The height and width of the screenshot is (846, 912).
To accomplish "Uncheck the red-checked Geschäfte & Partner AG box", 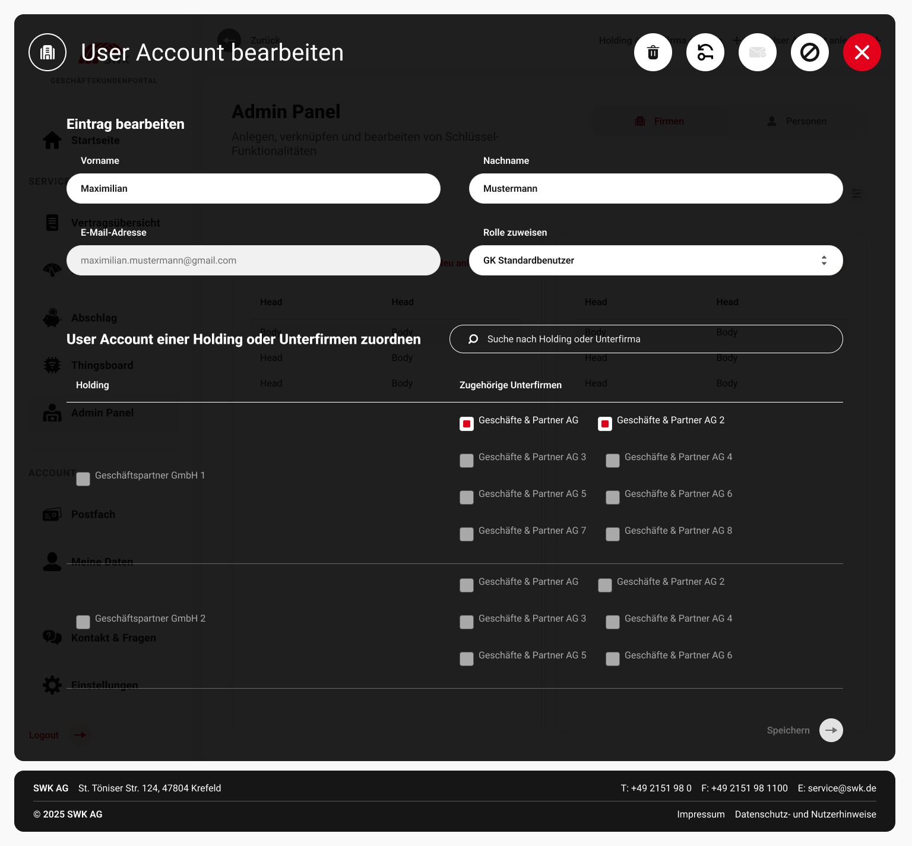I will pos(467,424).
